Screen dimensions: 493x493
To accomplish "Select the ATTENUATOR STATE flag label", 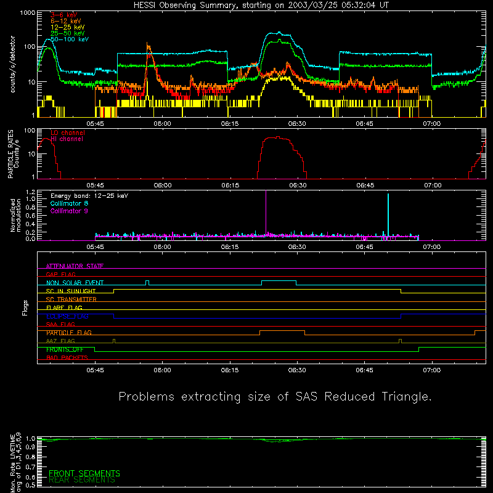I will coord(75,266).
